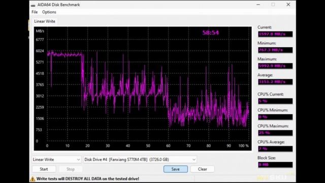Image resolution: width=325 pixels, height=183 pixels.
Task: Click the Block Size value field
Action: [x=275, y=165]
